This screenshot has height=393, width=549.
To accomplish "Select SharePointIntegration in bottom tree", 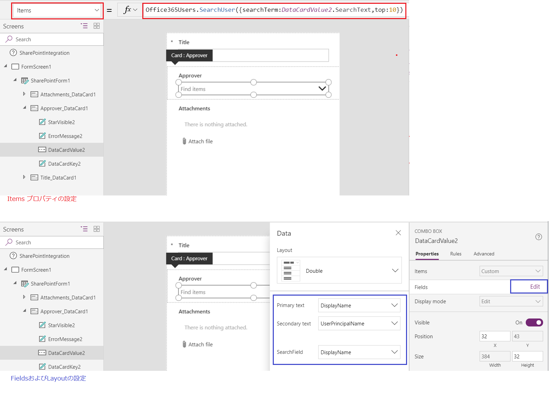I will click(x=44, y=256).
